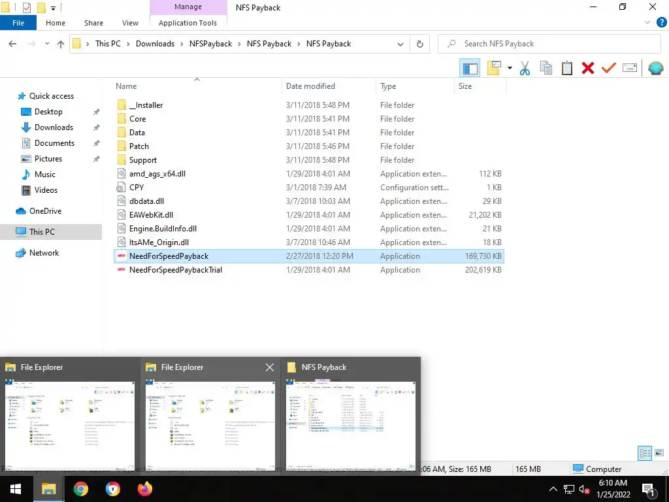Open the File menu
The height and width of the screenshot is (502, 669).
tap(18, 23)
